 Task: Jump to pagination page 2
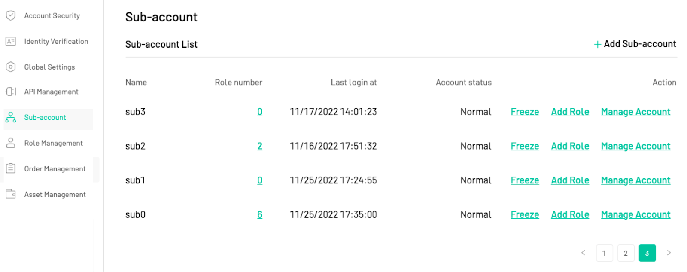coord(626,253)
